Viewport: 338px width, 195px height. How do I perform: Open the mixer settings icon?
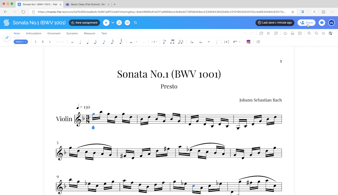[x=135, y=23]
